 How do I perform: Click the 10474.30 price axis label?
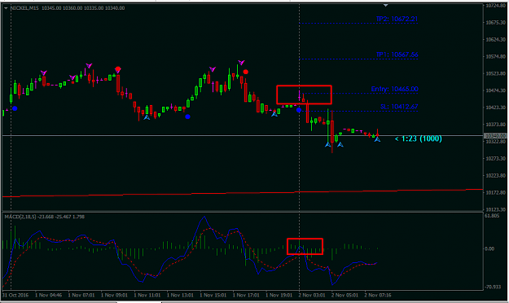pos(496,90)
